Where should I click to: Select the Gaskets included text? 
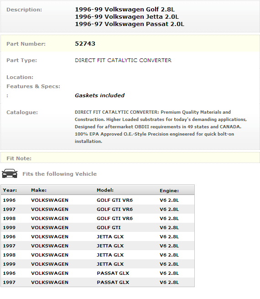tap(99, 95)
